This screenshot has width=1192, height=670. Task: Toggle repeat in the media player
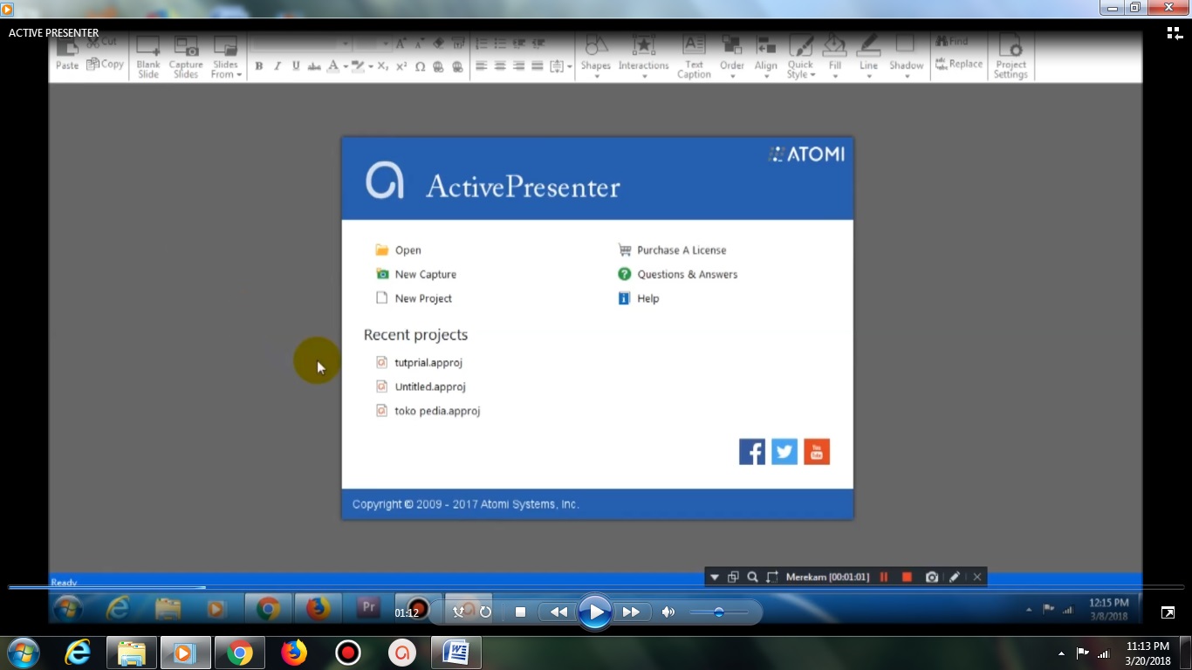coord(486,612)
